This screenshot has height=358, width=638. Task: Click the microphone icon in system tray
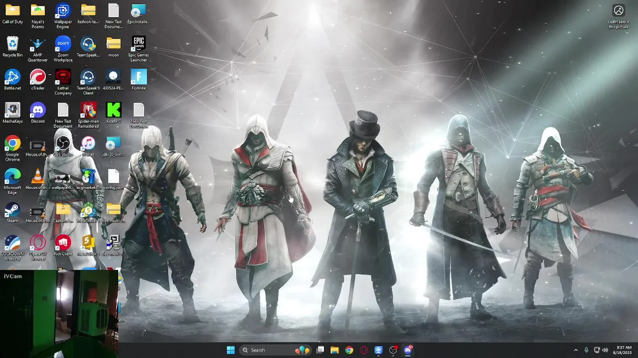[586, 350]
